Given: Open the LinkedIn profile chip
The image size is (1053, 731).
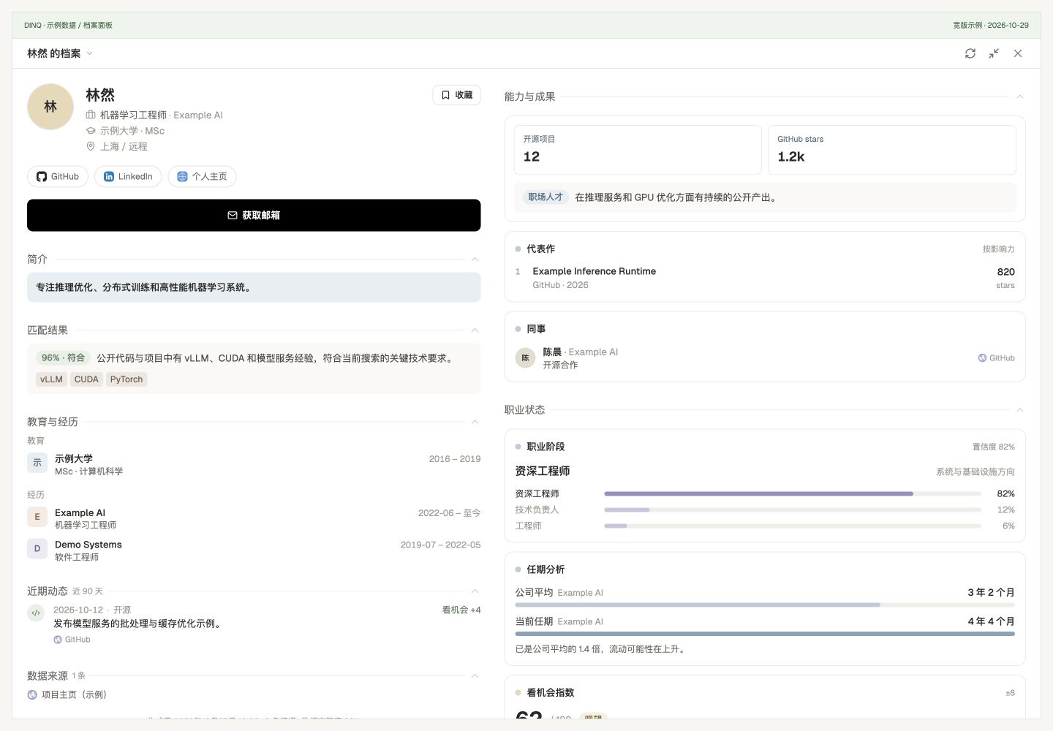Looking at the screenshot, I should [128, 176].
